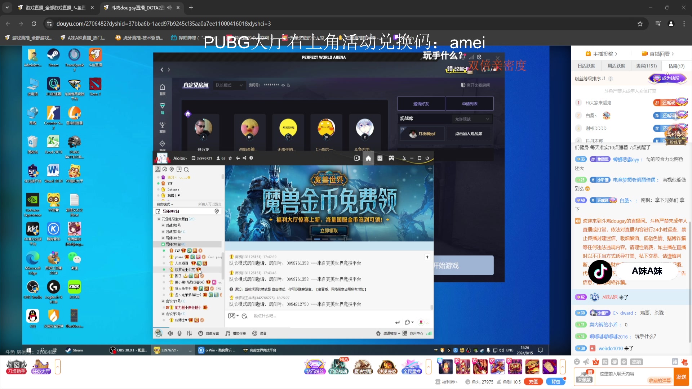Open 播放伴奏 music note in YY
Viewport: 692px width, 389px height.
pos(235,334)
